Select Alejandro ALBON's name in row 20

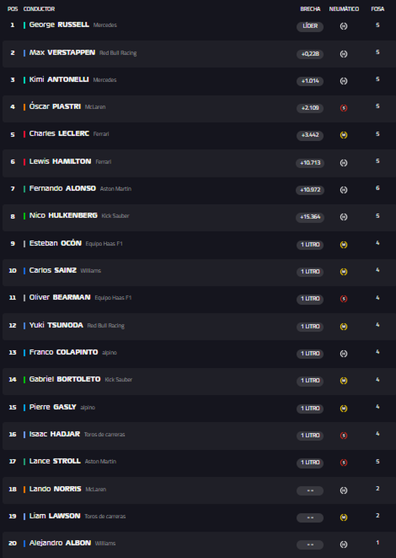(x=60, y=543)
